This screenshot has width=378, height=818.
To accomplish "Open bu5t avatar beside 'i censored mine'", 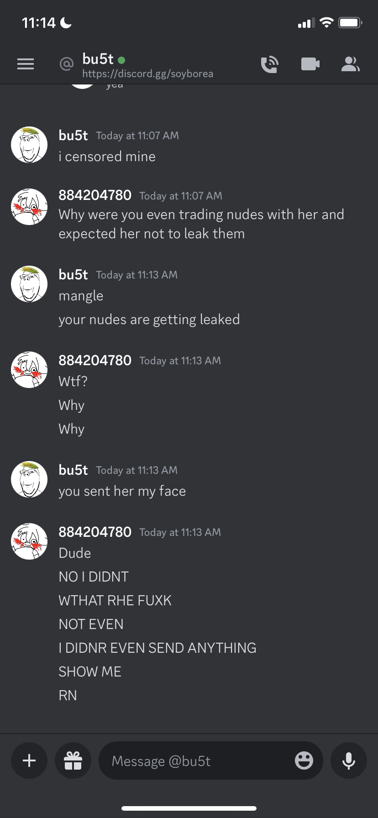I will [x=29, y=145].
